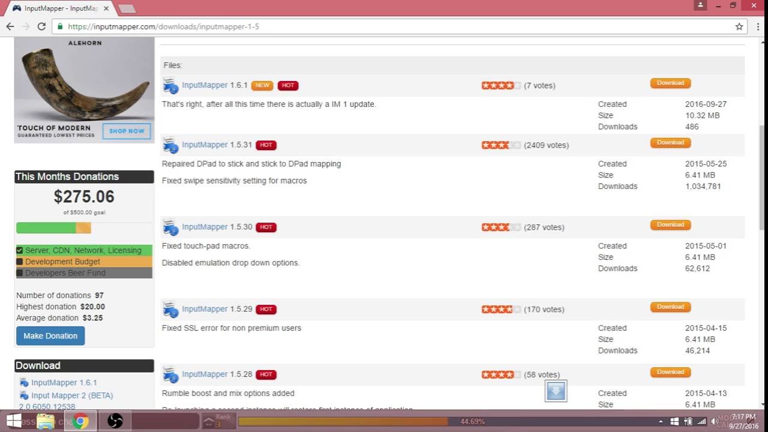768x432 pixels.
Task: Click the sidebar icon beside Input Mapper 2 (BETA)
Action: click(x=24, y=395)
